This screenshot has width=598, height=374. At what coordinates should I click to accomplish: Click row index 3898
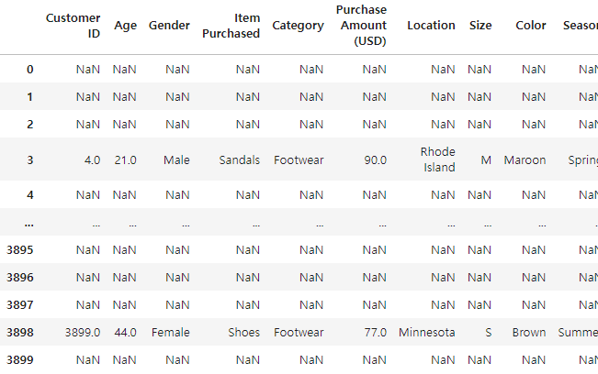tap(20, 333)
